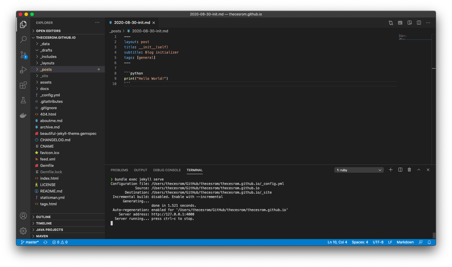Click the sync changes icon in status bar

pos(45,242)
